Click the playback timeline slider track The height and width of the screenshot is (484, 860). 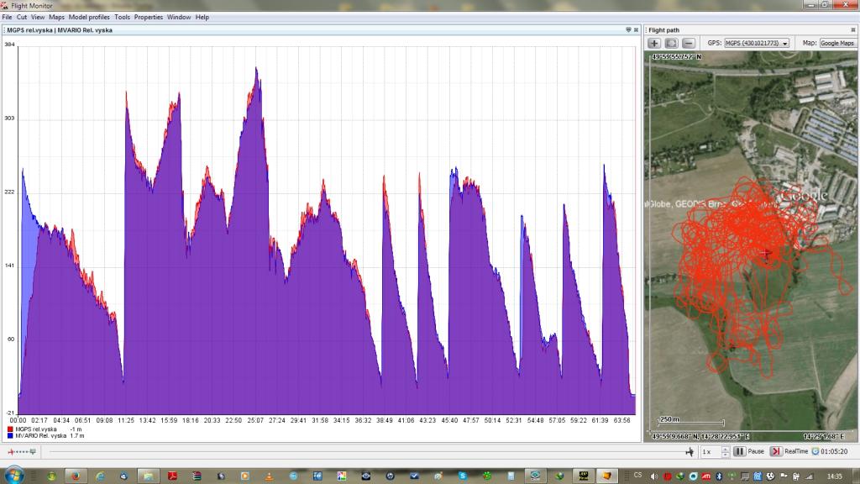coord(361,451)
